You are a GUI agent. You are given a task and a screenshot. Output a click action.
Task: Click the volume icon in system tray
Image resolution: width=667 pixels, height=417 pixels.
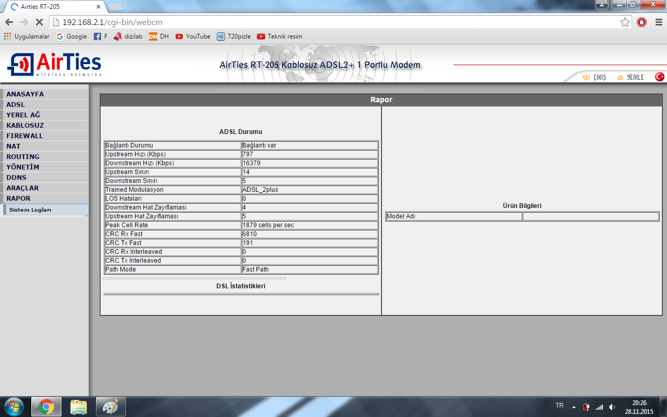pyautogui.click(x=612, y=407)
